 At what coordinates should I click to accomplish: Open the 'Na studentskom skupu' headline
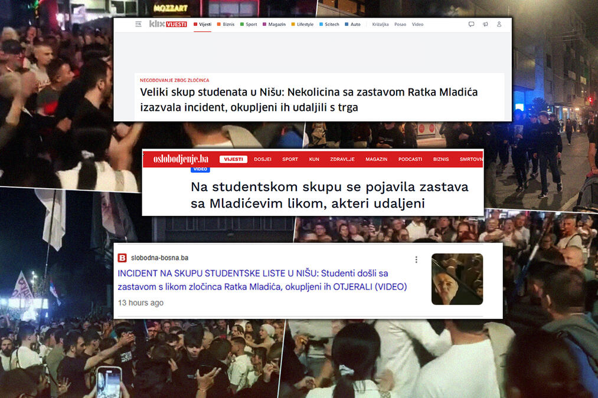tap(329, 195)
